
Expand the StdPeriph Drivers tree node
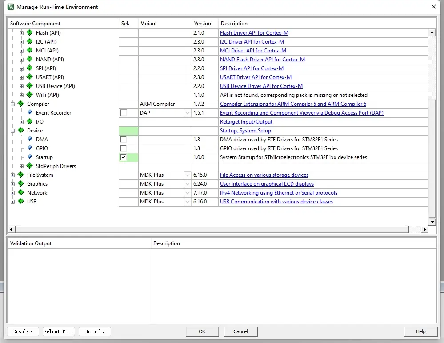(21, 166)
